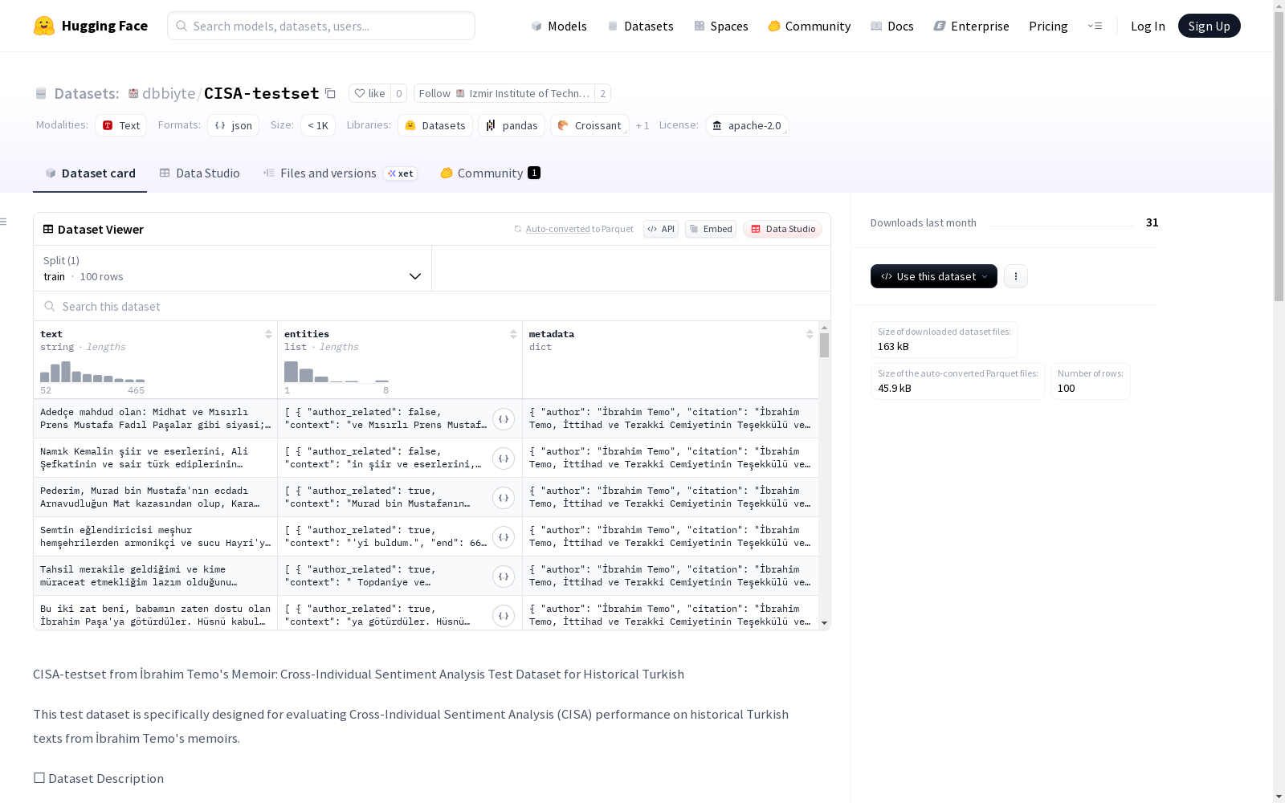Open Models in top navigation
Screen dimensions: 1285x803
coord(559,26)
